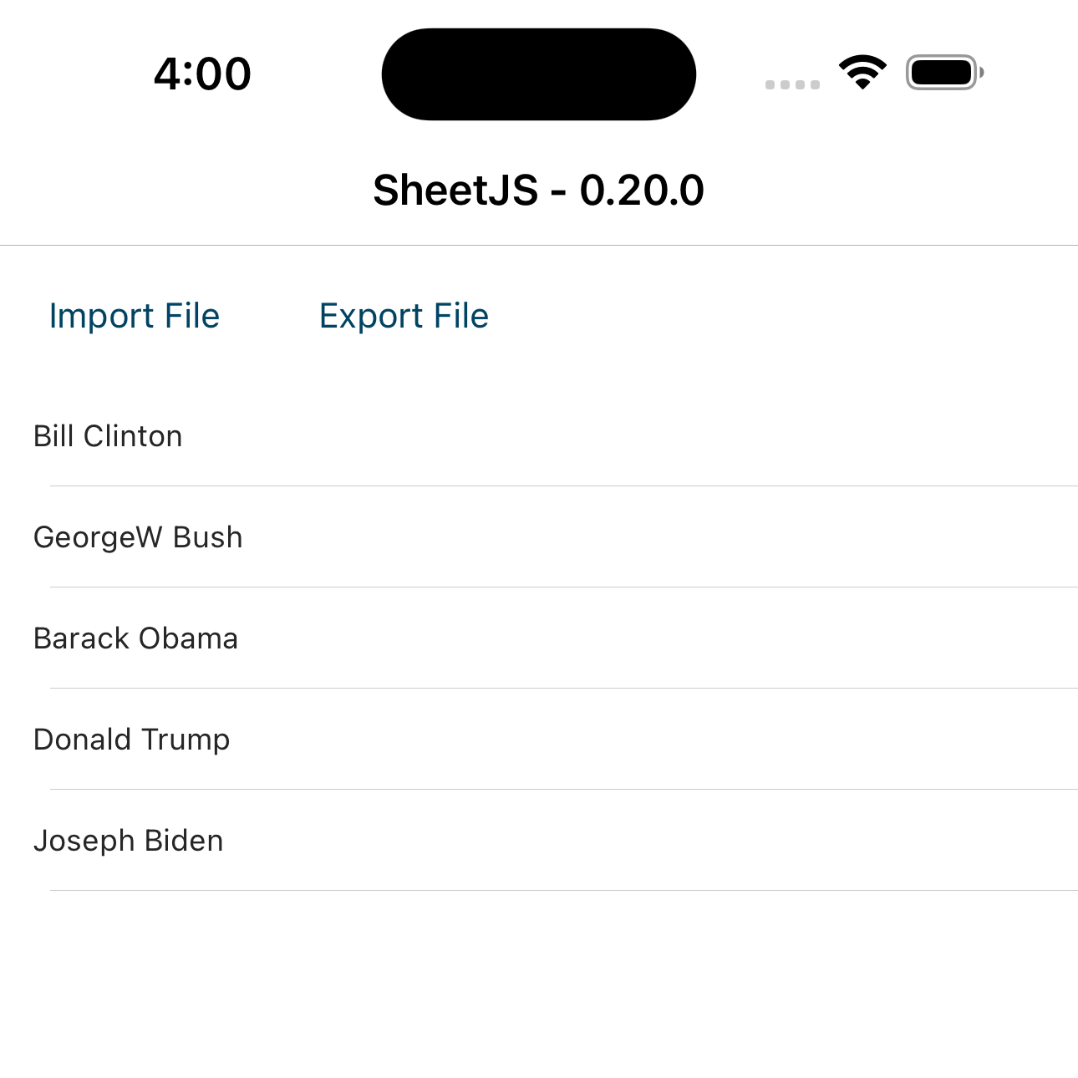Click the separator line under GeorgeW Bush
This screenshot has height=1078, width=1078.
click(564, 587)
